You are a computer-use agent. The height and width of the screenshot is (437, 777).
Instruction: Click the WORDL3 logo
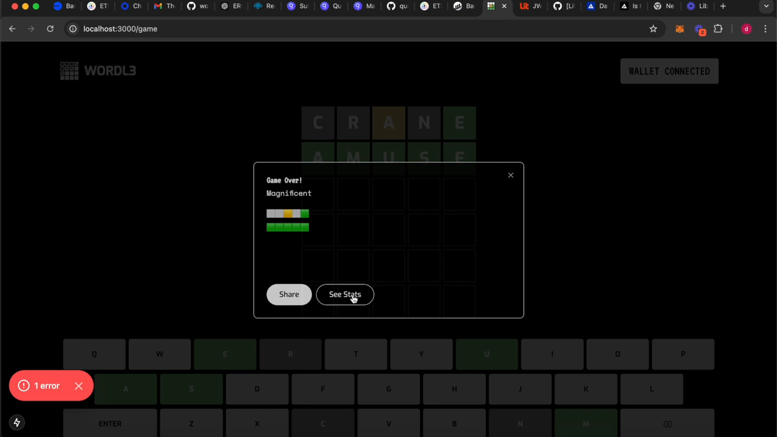(98, 70)
